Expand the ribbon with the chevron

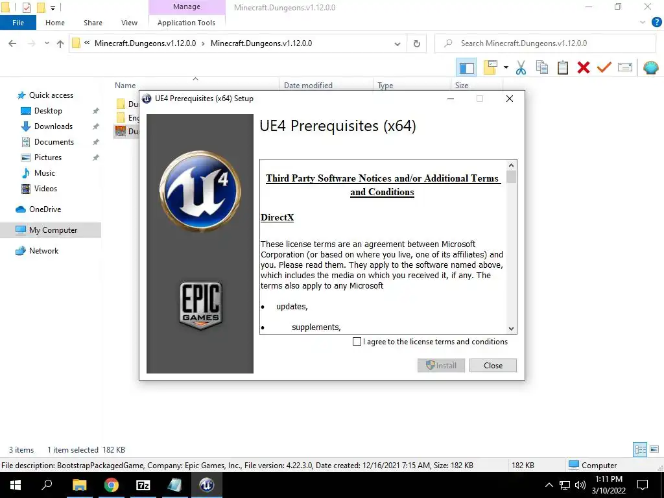(643, 22)
